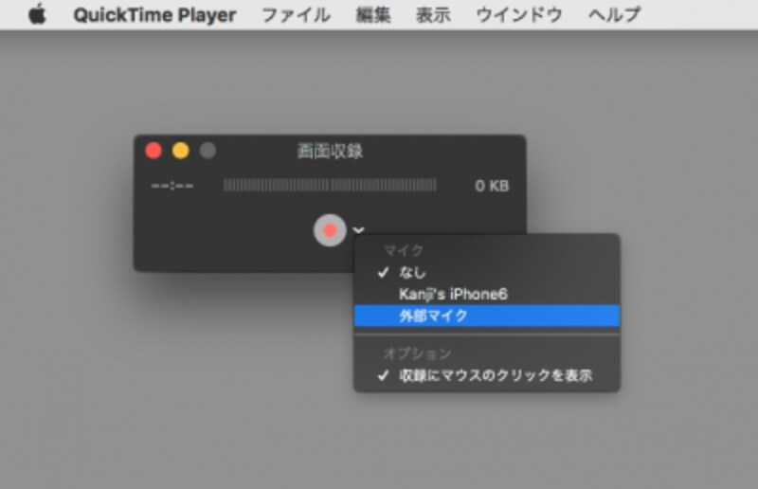The height and width of the screenshot is (489, 758).
Task: Open the Apple menu
Action: coord(37,14)
